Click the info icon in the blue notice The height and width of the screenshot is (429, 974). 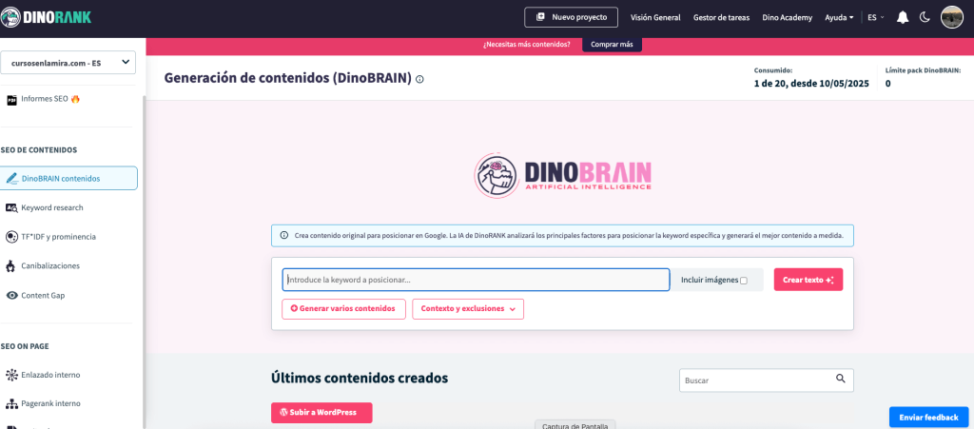(x=283, y=235)
